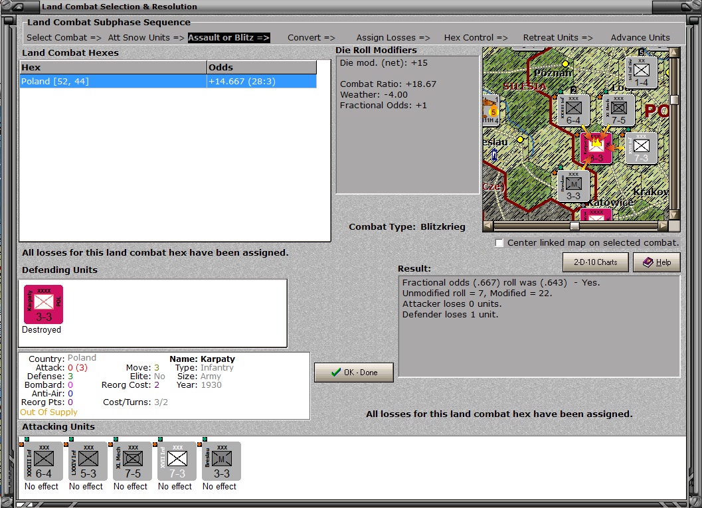The width and height of the screenshot is (702, 508).
Task: Click the Name: Karpaty unit detail
Action: point(202,359)
